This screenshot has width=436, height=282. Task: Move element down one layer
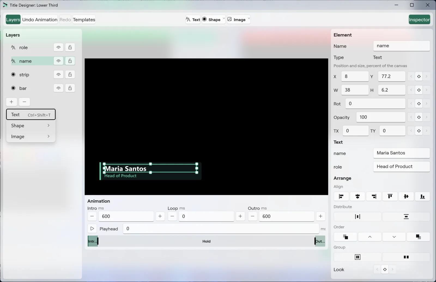394,237
